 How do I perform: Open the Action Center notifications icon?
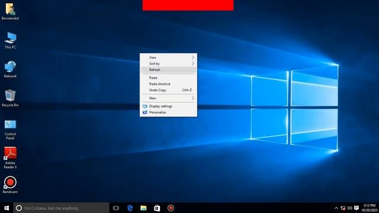pyautogui.click(x=356, y=208)
